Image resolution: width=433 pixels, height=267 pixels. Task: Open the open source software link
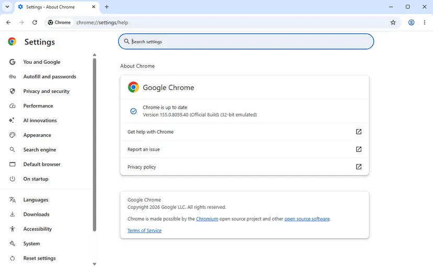click(x=307, y=219)
